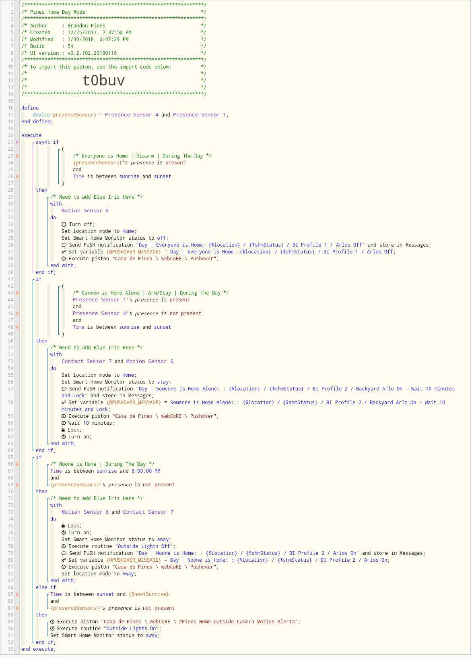Click the lightning icon beside line 87
Screen dimensions: 474x658
(x=17, y=608)
